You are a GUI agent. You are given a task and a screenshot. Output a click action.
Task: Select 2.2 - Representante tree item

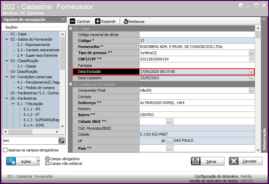pyautogui.click(x=34, y=45)
